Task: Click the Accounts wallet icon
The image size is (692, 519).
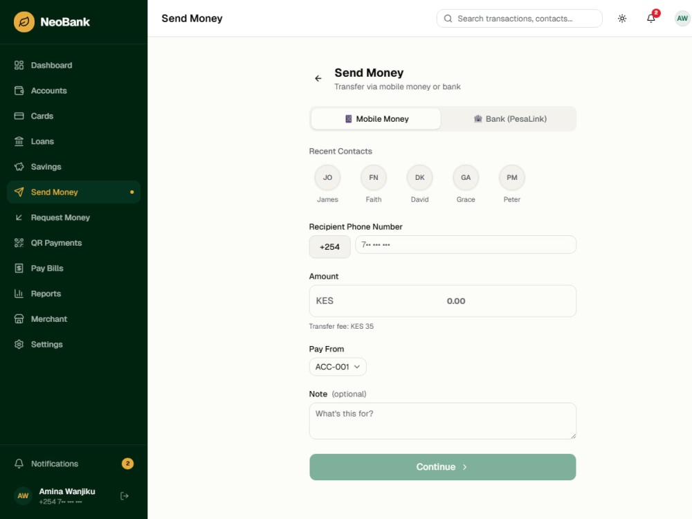Action: 19,91
